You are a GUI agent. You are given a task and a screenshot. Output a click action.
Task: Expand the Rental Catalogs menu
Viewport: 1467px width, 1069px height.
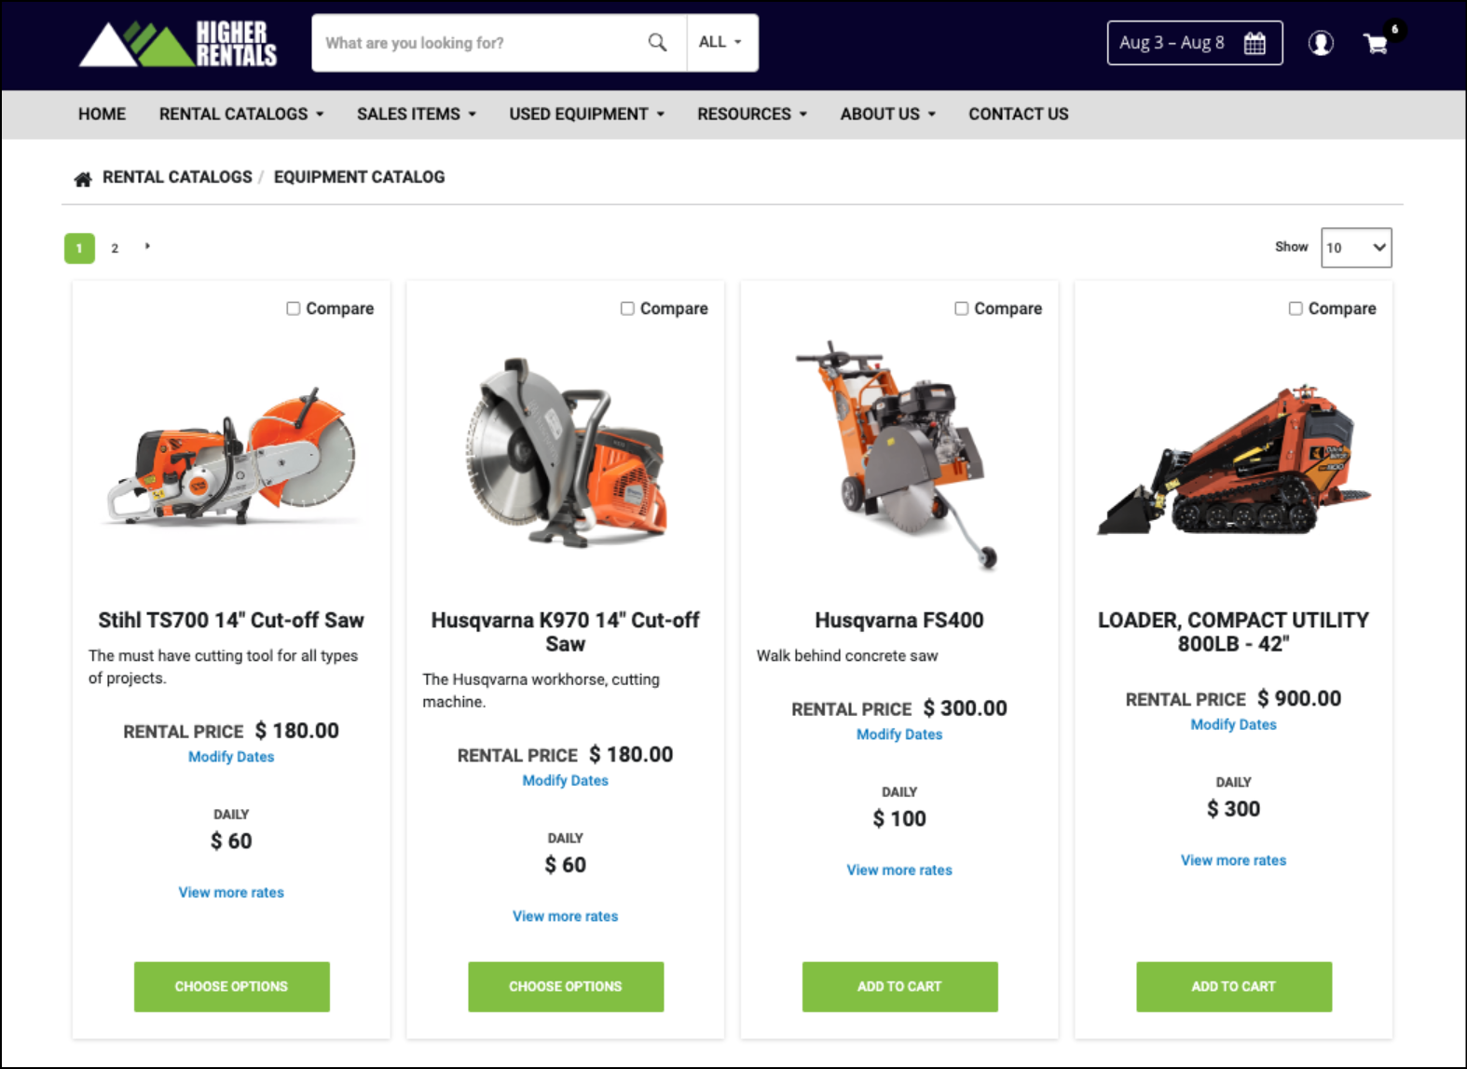click(241, 114)
